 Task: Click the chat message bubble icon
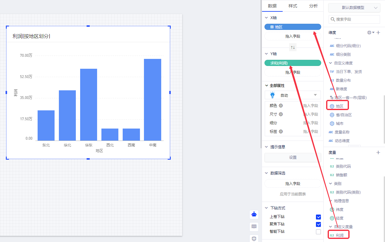coord(254,227)
